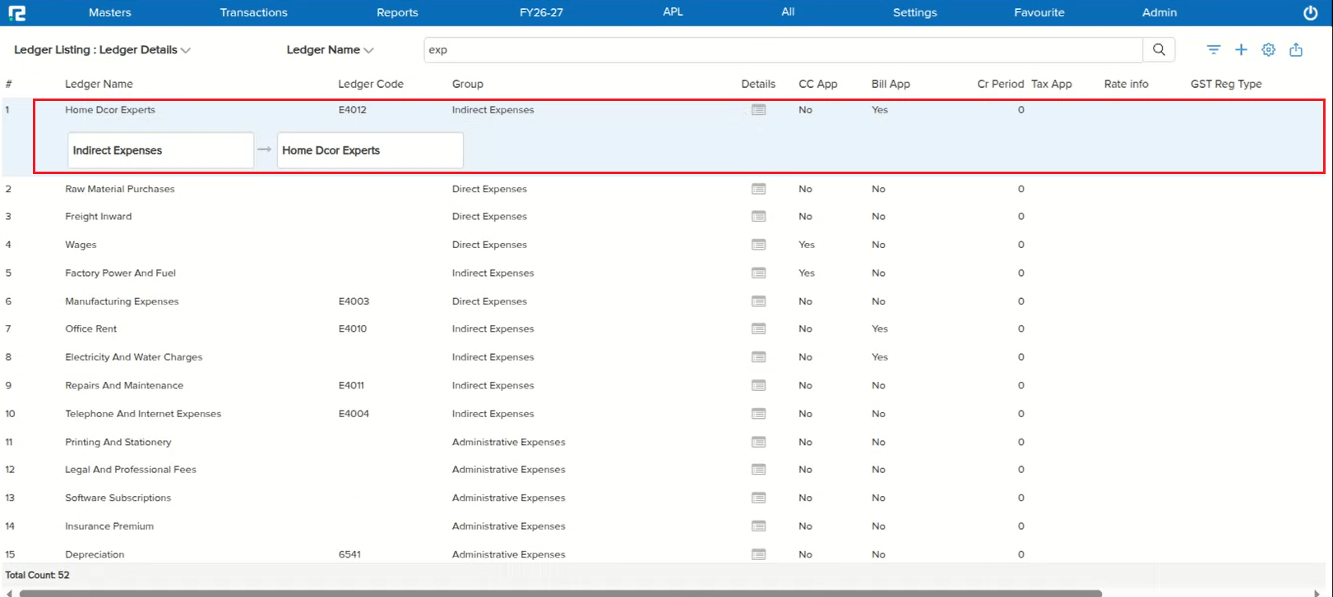Open details icon for Office Rent
This screenshot has width=1333, height=597.
tap(758, 328)
